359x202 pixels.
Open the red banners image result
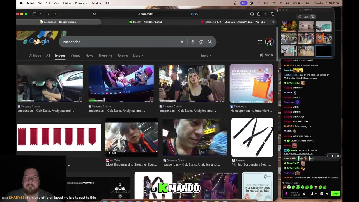pos(59,137)
